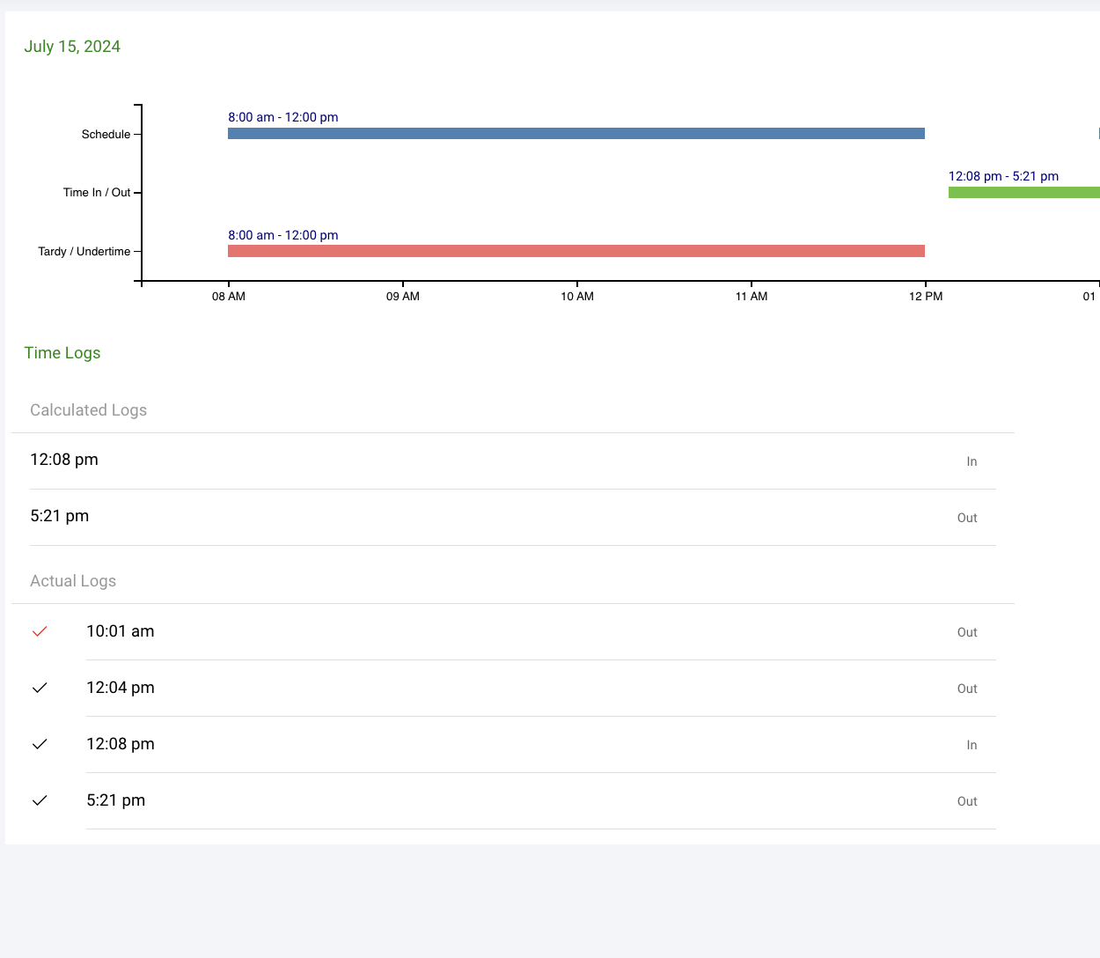The height and width of the screenshot is (958, 1100).
Task: Click the red checkmark beside 10:01 am
Action: (40, 631)
